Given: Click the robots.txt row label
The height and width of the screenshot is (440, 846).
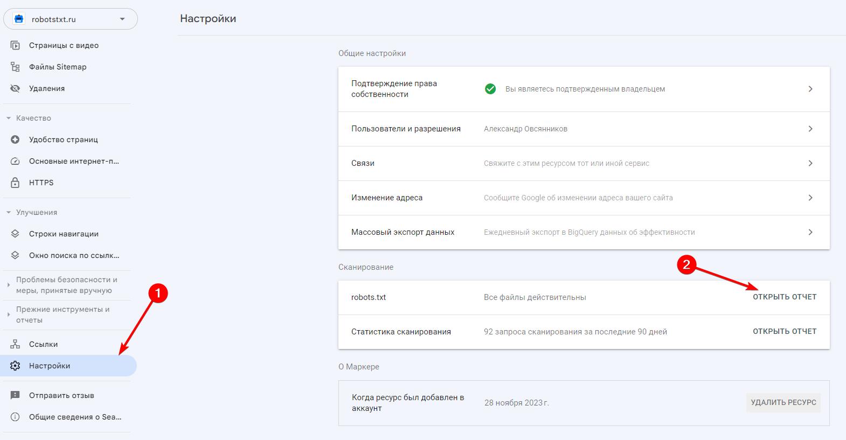Looking at the screenshot, I should click(x=369, y=297).
